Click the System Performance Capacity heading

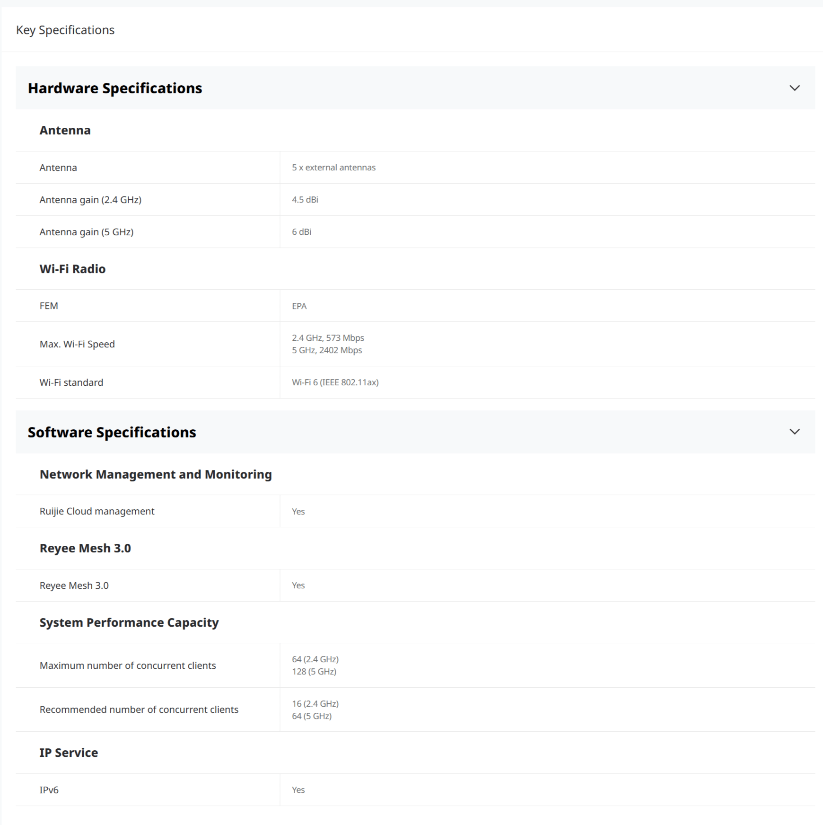(129, 622)
